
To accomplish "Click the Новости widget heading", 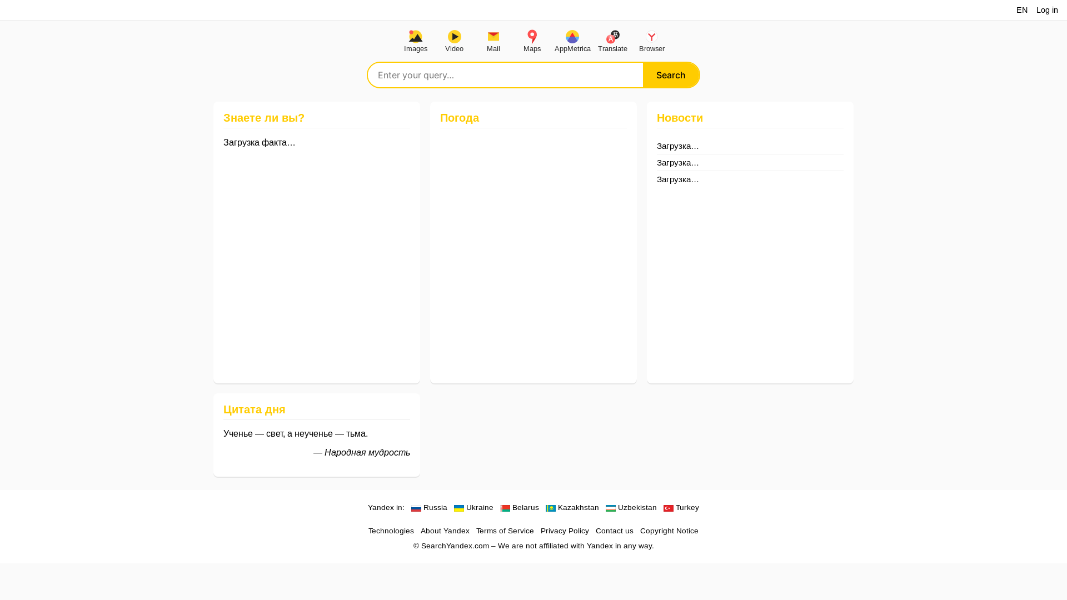I will click(x=680, y=118).
